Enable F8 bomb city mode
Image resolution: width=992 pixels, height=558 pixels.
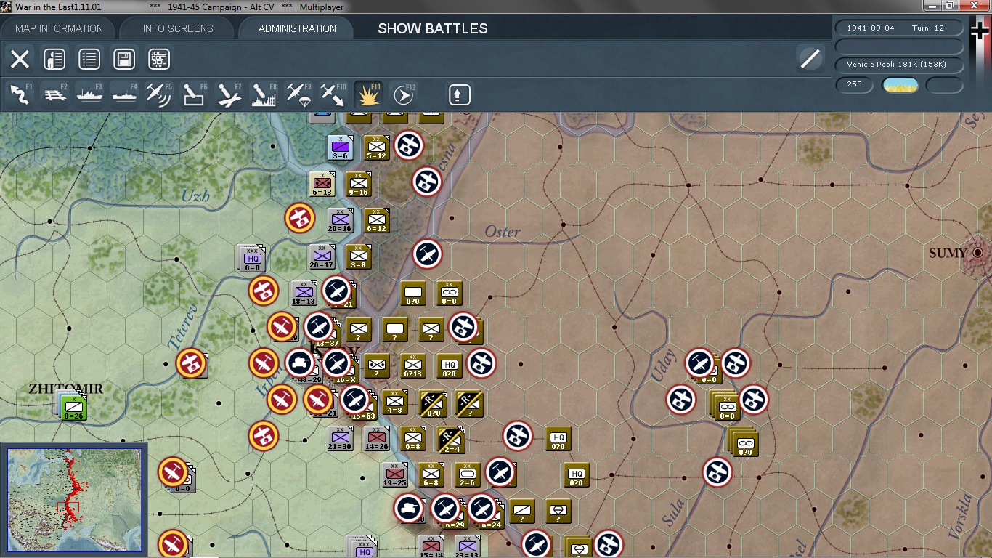[264, 94]
